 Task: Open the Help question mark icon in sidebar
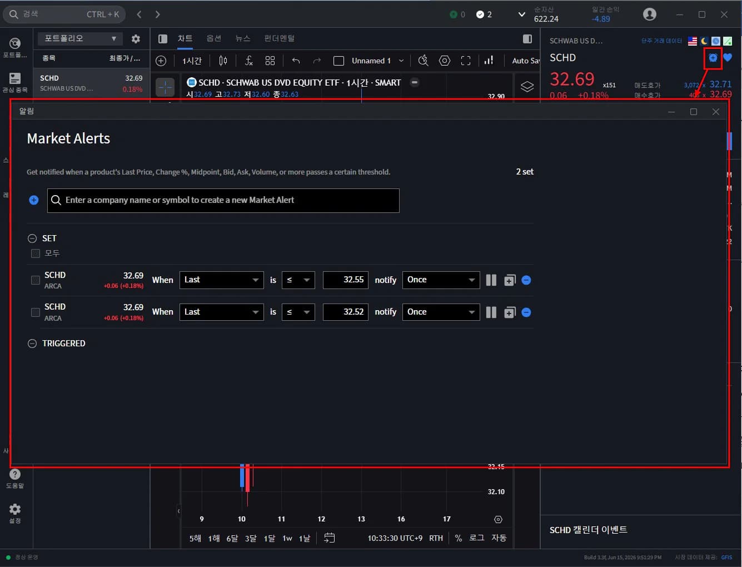click(15, 474)
